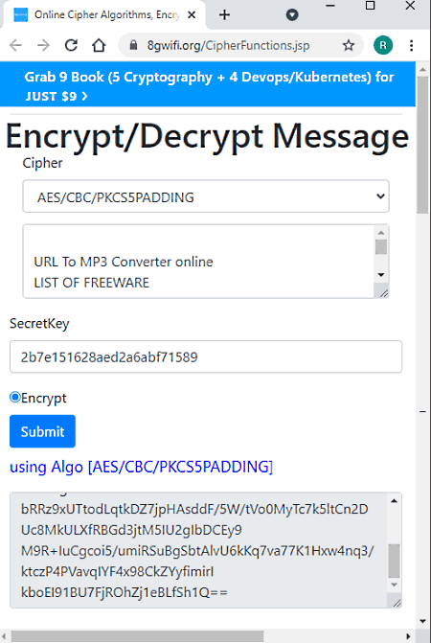Close the Online Cipher Algorithms tab

pos(192,15)
